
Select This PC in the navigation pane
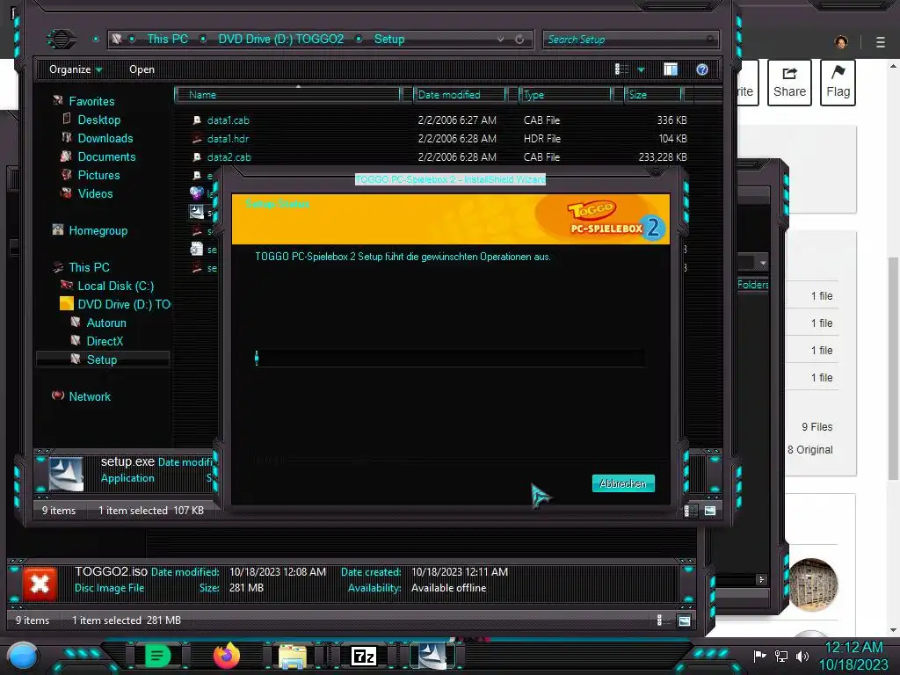[x=89, y=267]
